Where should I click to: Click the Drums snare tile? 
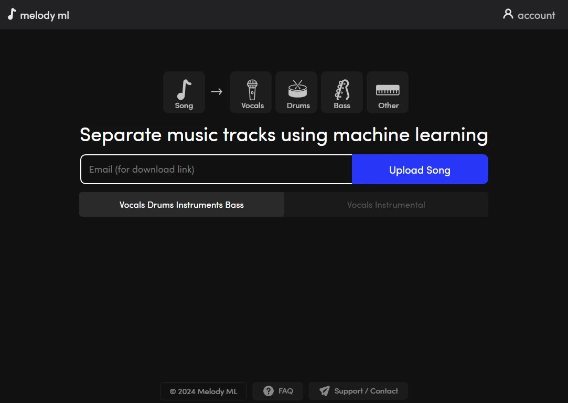coord(296,92)
